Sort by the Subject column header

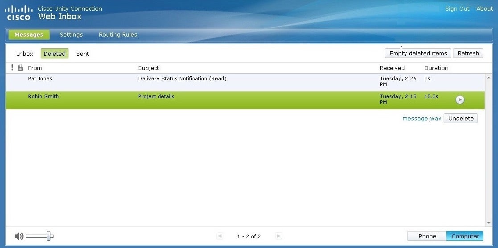(148, 68)
